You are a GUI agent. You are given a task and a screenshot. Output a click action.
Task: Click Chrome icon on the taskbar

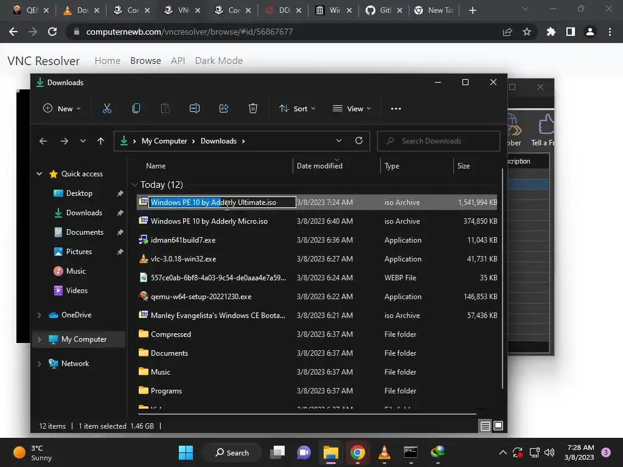point(358,452)
